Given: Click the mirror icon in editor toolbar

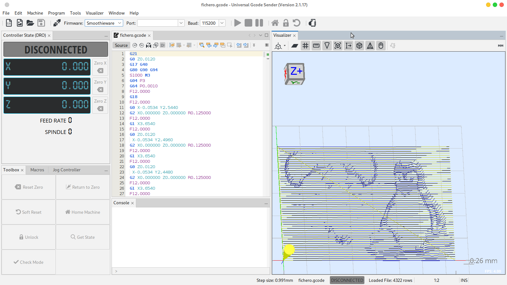Looking at the screenshot, I should pos(149,45).
